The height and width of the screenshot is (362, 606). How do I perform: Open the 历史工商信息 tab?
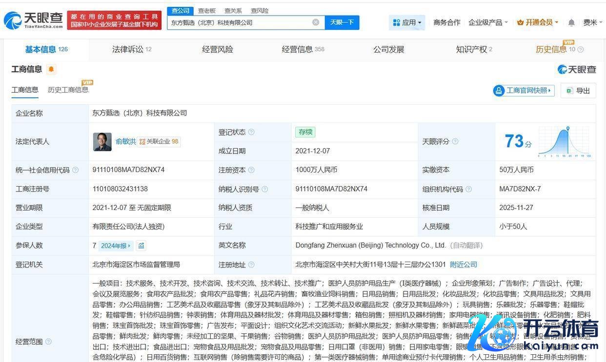[x=68, y=90]
